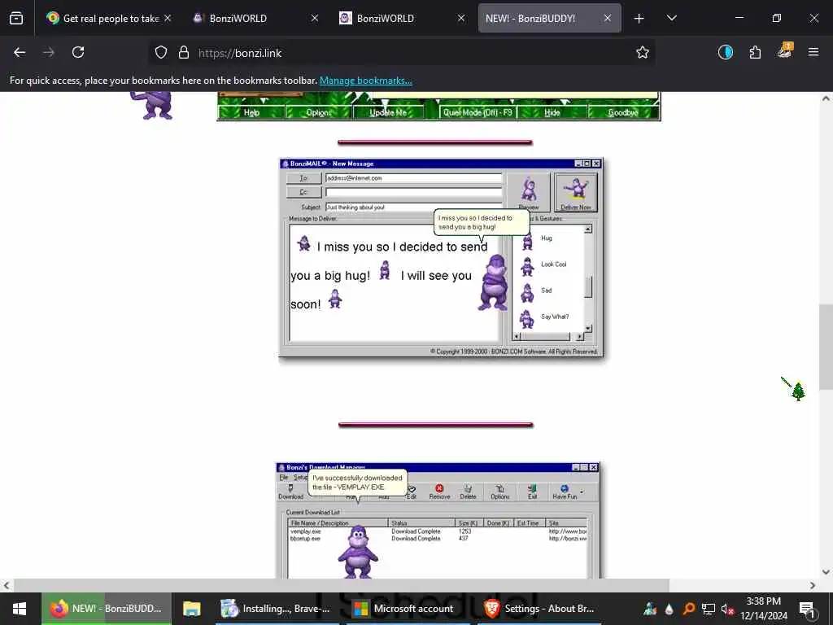Click the Deliver Now icon in BonziMAIL
Screen dimensions: 833x625
click(x=576, y=192)
